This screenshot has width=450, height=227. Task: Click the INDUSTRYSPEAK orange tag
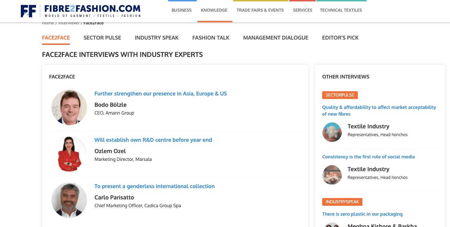point(342,202)
